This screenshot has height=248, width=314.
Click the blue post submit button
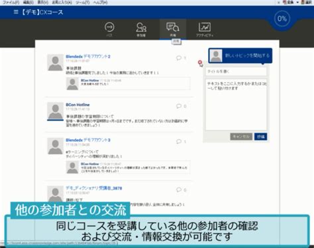click(260, 137)
